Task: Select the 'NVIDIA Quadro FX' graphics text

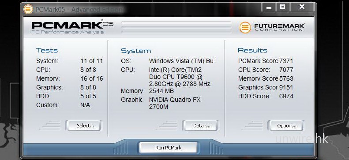Action: click(x=175, y=100)
